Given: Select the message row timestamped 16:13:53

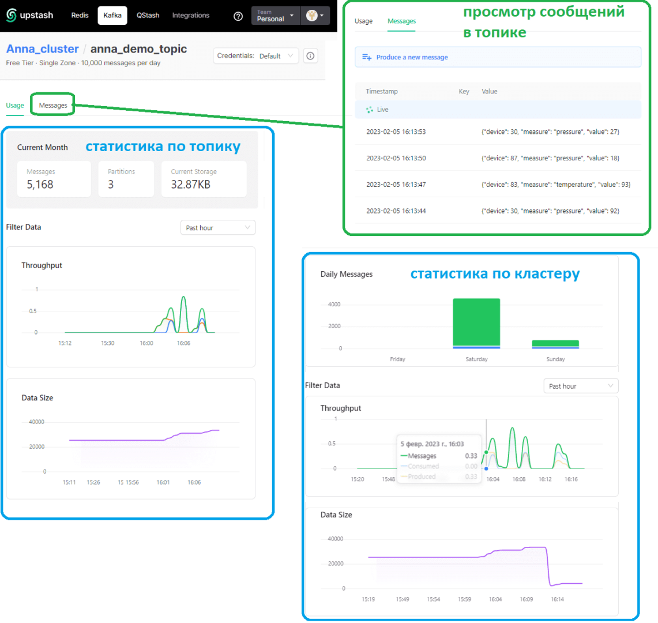Looking at the screenshot, I should click(x=497, y=132).
